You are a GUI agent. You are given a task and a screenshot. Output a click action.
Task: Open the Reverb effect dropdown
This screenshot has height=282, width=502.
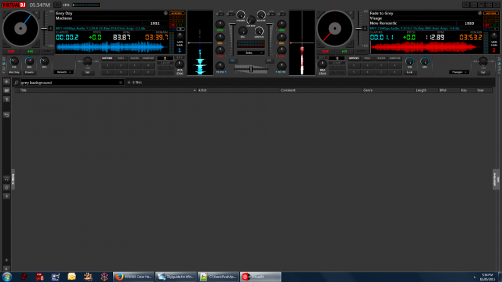(x=64, y=72)
